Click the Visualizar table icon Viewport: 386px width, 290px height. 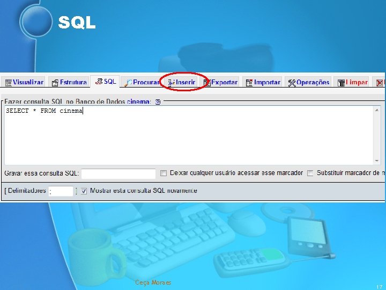9,83
